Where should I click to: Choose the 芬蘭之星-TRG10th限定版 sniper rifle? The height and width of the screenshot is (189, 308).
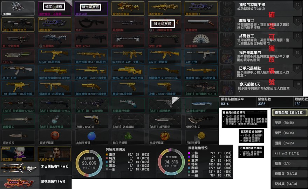91,72
